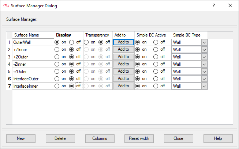Click Add to button for +ZOuter row
The height and width of the screenshot is (149, 239).
click(123, 57)
